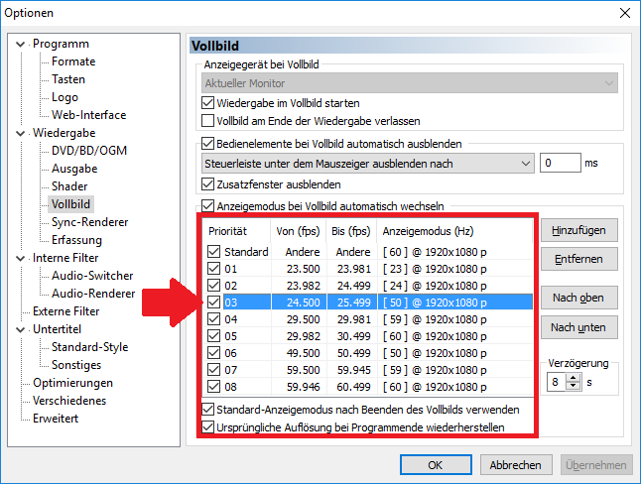Select Externe Filter in the tree

(66, 311)
